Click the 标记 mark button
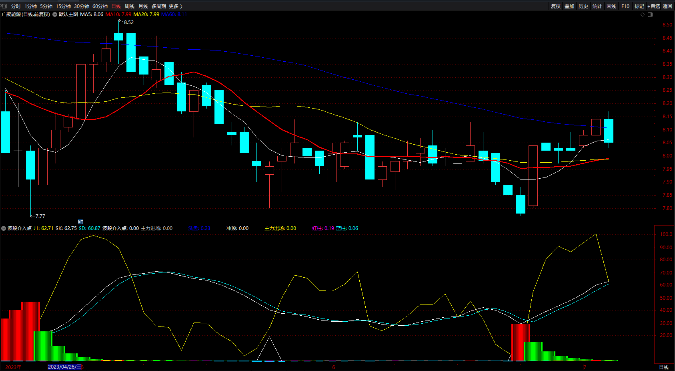 639,6
